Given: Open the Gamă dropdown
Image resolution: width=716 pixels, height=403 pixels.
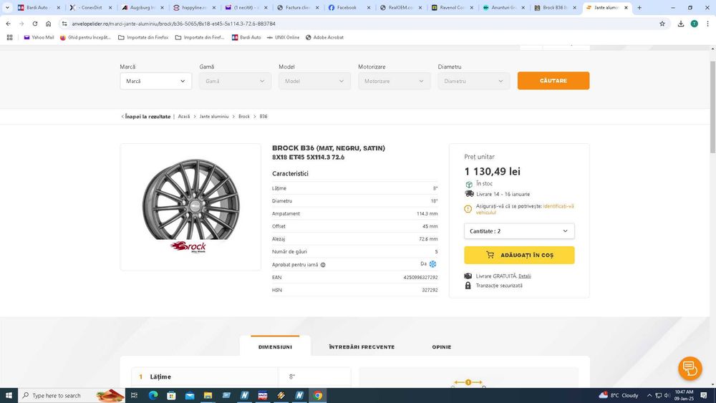Looking at the screenshot, I should click(235, 81).
